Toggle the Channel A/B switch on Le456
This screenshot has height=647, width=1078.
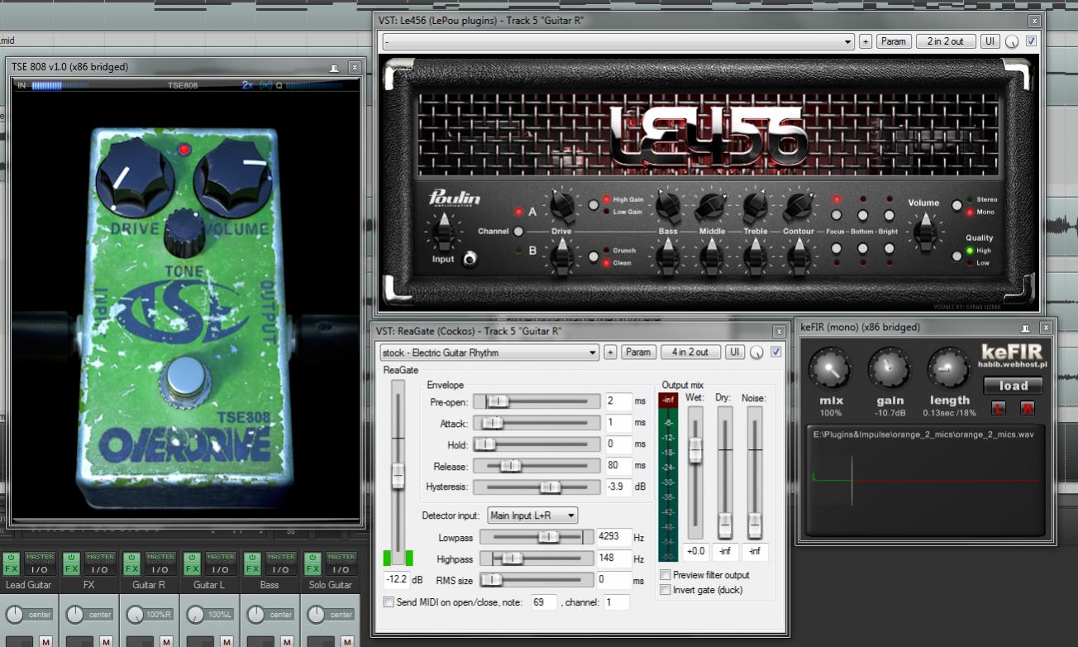click(518, 232)
